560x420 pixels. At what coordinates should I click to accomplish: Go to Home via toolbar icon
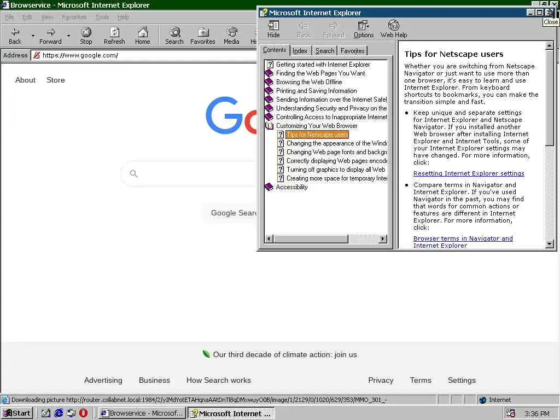tap(143, 32)
